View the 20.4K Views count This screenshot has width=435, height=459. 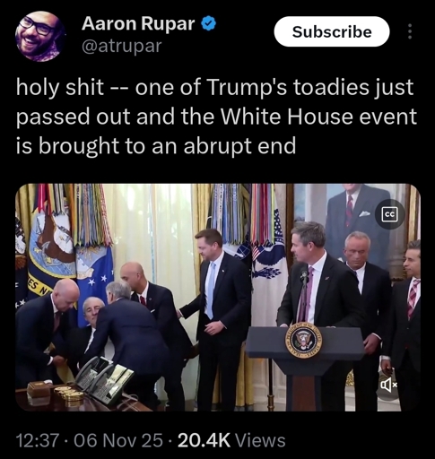tap(231, 440)
